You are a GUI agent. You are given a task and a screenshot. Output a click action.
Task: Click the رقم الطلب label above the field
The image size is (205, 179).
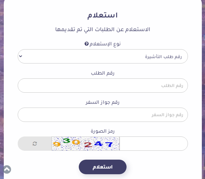click(102, 73)
